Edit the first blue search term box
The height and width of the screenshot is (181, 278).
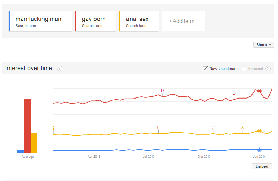(40, 21)
